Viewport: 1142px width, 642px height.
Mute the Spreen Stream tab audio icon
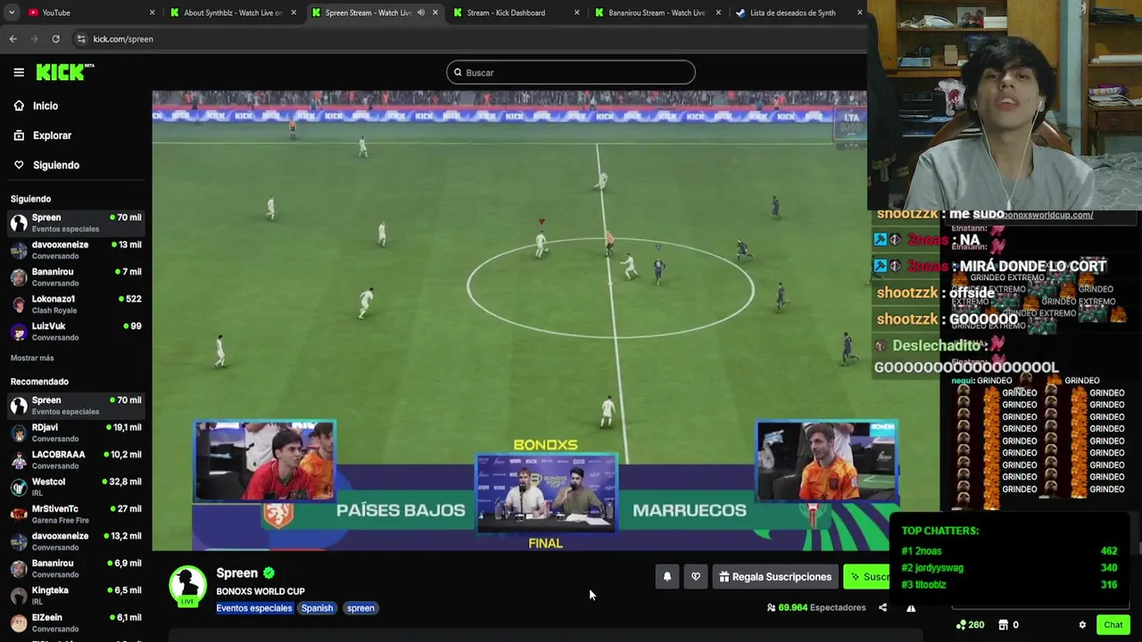421,12
